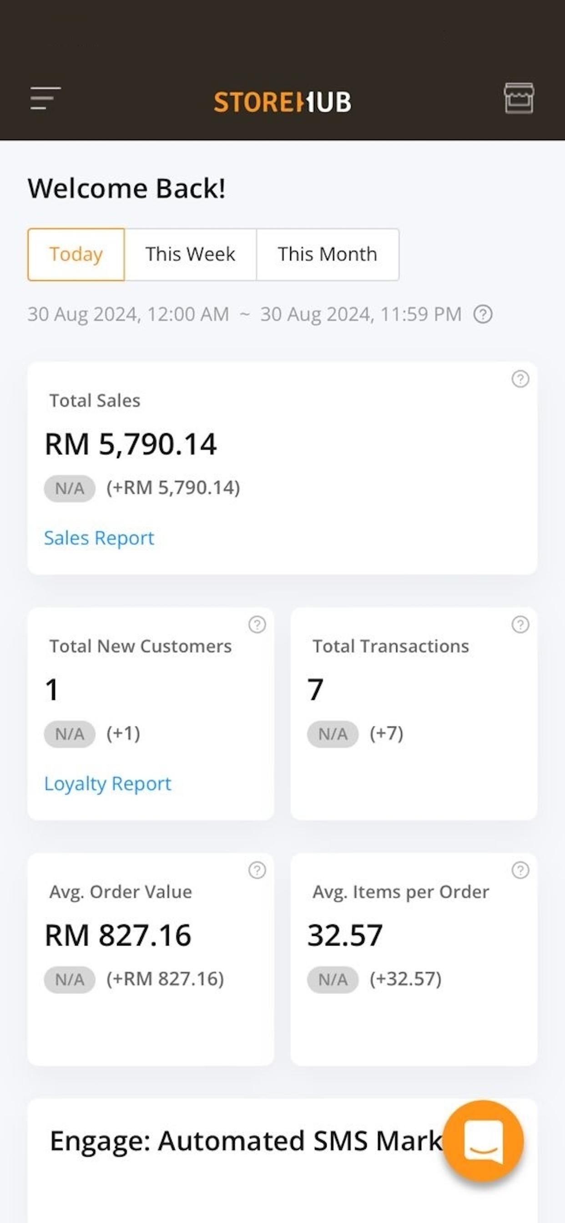The image size is (565, 1223).
Task: Open the Sales Report link
Action: click(x=99, y=538)
